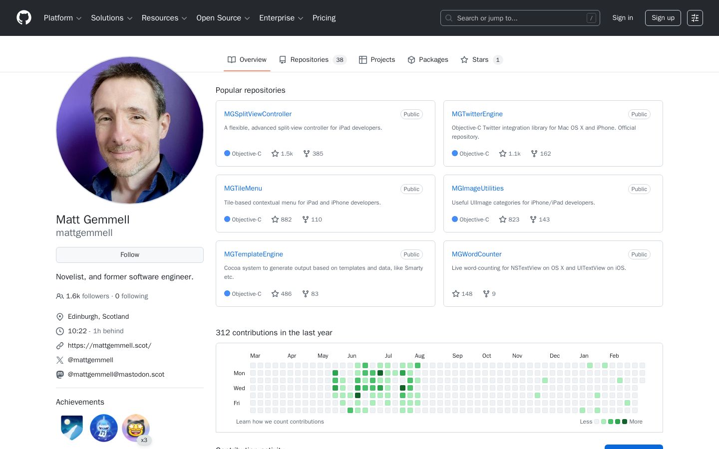Focus the Search or jump to field
Viewport: 719px width, 449px height.
pyautogui.click(x=520, y=18)
